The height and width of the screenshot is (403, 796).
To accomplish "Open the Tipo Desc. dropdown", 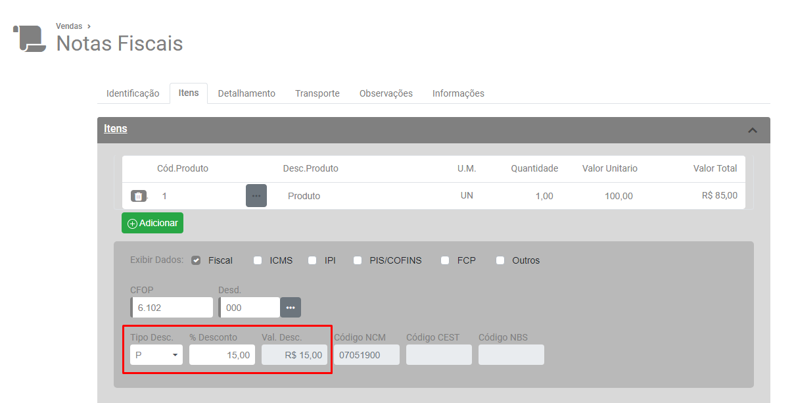I will point(156,355).
